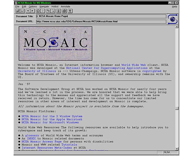This screenshot has height=156, width=193.
Task: Open NCSA Mosaic for Microsoft Windows link
Action: tap(50, 123)
